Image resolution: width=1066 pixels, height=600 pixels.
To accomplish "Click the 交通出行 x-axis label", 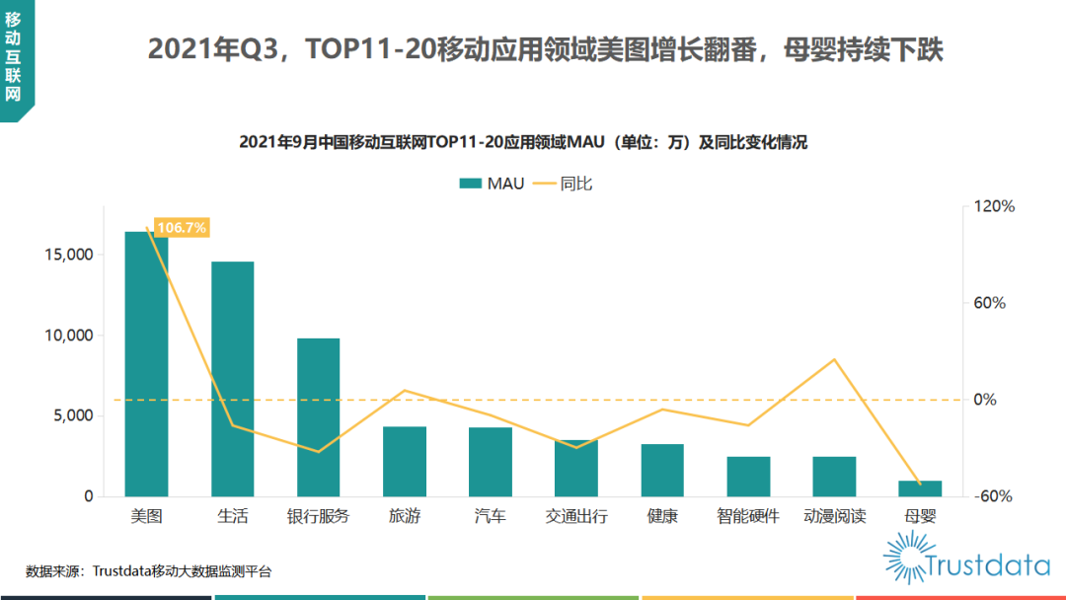I will pyautogui.click(x=575, y=516).
